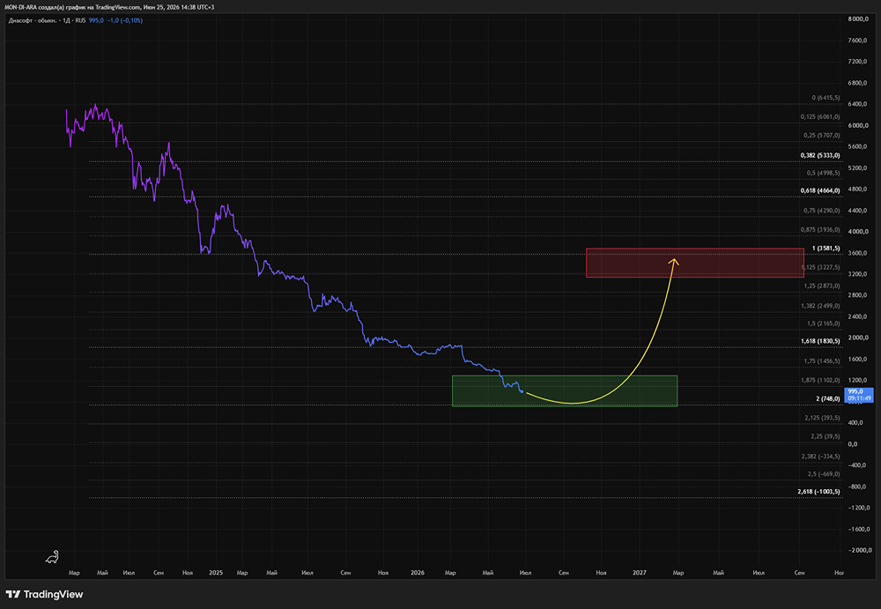Click the blue current price label 995,0
The width and height of the screenshot is (881, 609).
coord(859,394)
